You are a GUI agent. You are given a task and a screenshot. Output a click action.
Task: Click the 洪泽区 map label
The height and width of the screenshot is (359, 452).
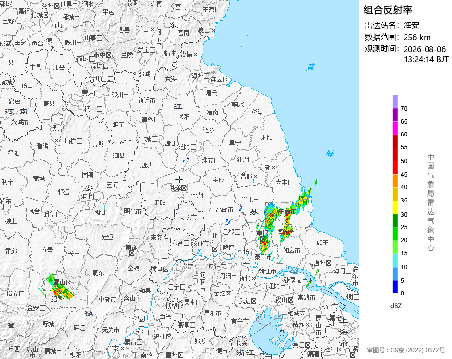tap(178, 188)
